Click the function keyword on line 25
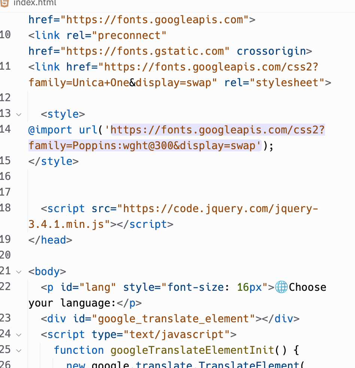This screenshot has height=368, width=355. [x=79, y=350]
